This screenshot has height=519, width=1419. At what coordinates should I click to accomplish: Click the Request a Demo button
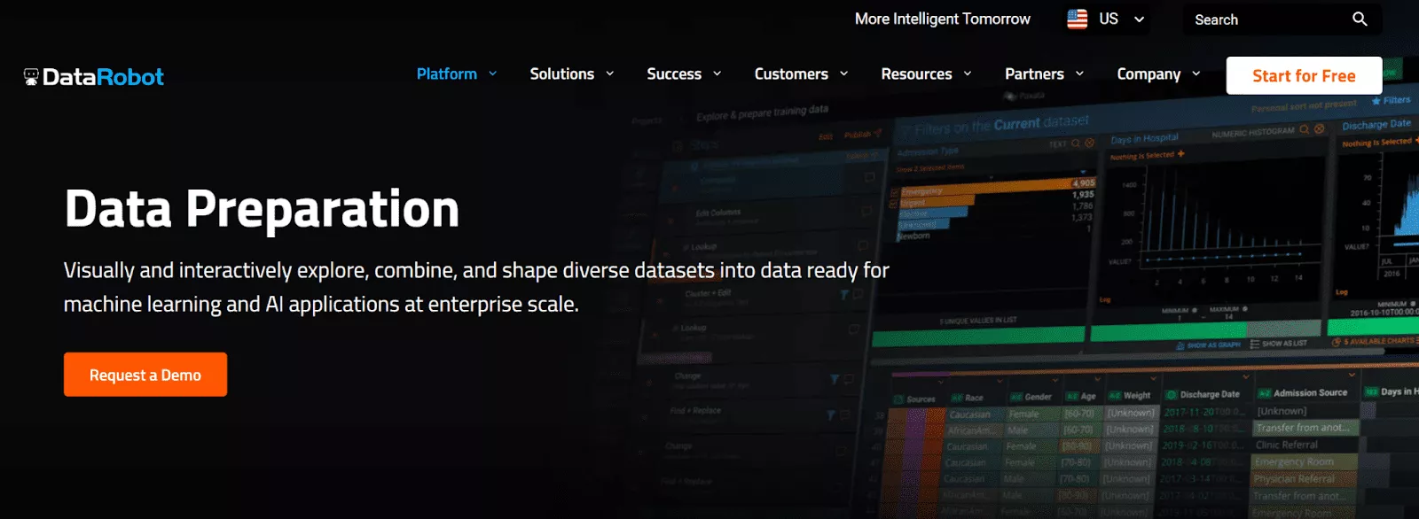coord(145,375)
